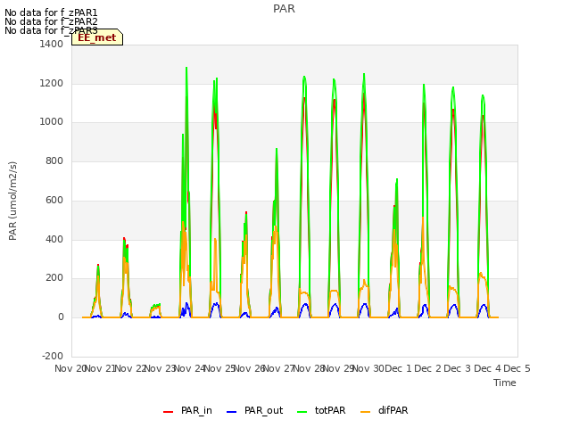Click the 800 y-axis tick label
Viewport: 571px width, 428px height.
tap(54, 160)
